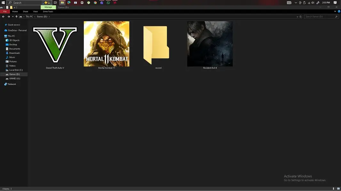Launch Google Chrome from the taskbar
This screenshot has width=341, height=191.
(95, 3)
